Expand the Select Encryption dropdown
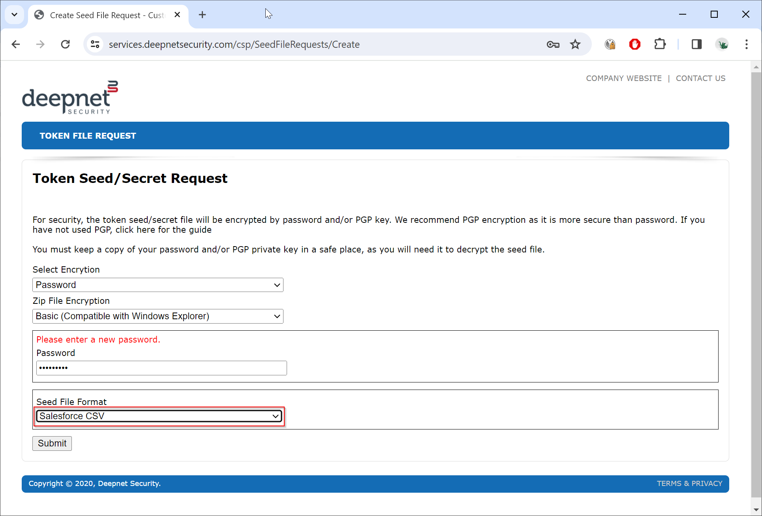 click(x=158, y=285)
